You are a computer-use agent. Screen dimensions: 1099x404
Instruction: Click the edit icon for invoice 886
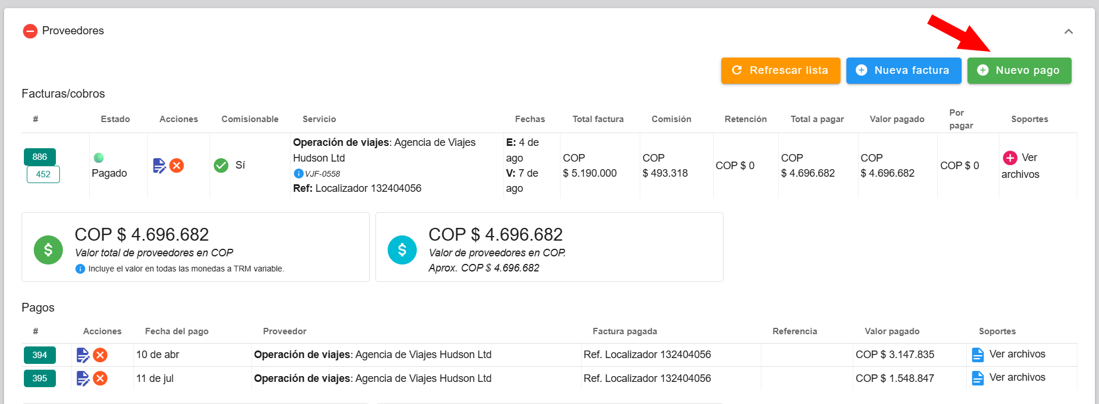click(159, 166)
